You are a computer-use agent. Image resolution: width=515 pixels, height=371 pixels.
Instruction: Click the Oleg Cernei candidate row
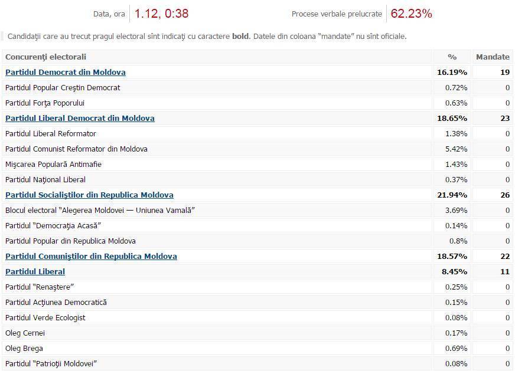[257, 333]
